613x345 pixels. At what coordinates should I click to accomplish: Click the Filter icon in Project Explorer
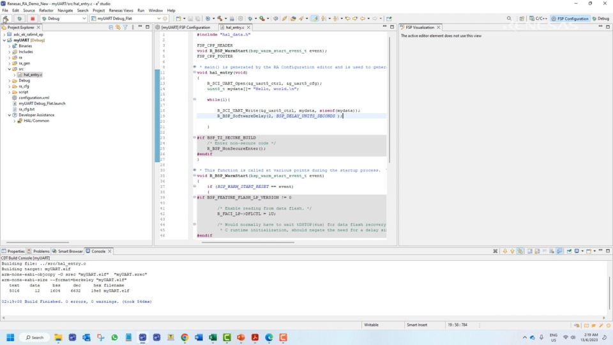pos(125,27)
